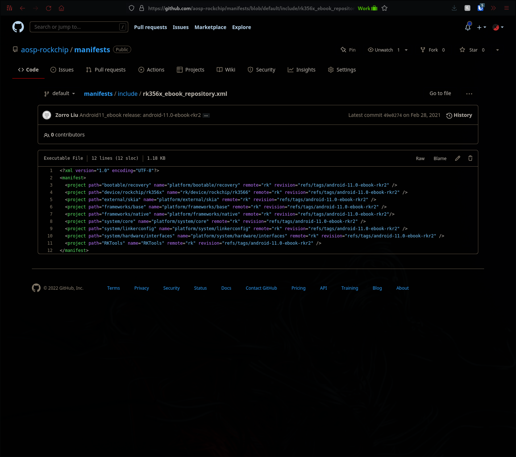Expand commit message ellipsis button
The height and width of the screenshot is (457, 516).
[206, 115]
